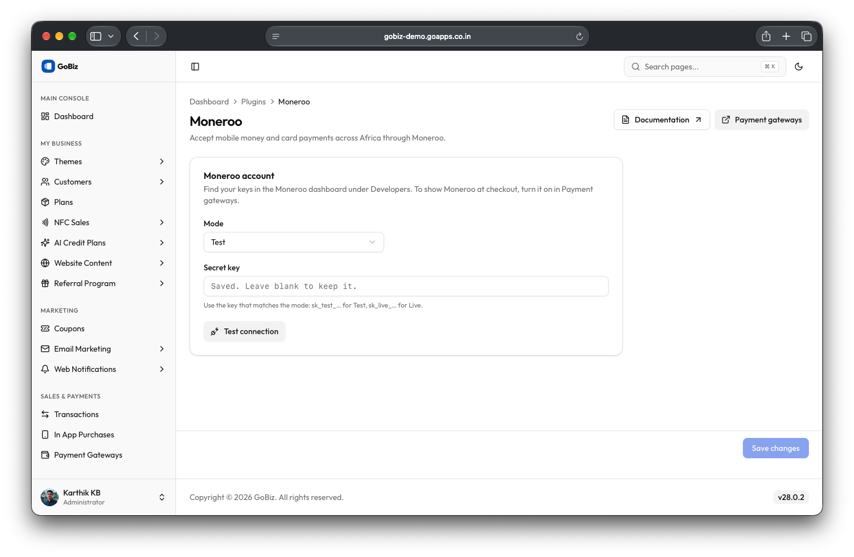The width and height of the screenshot is (854, 557).
Task: Click the Test connection button
Action: pyautogui.click(x=244, y=331)
